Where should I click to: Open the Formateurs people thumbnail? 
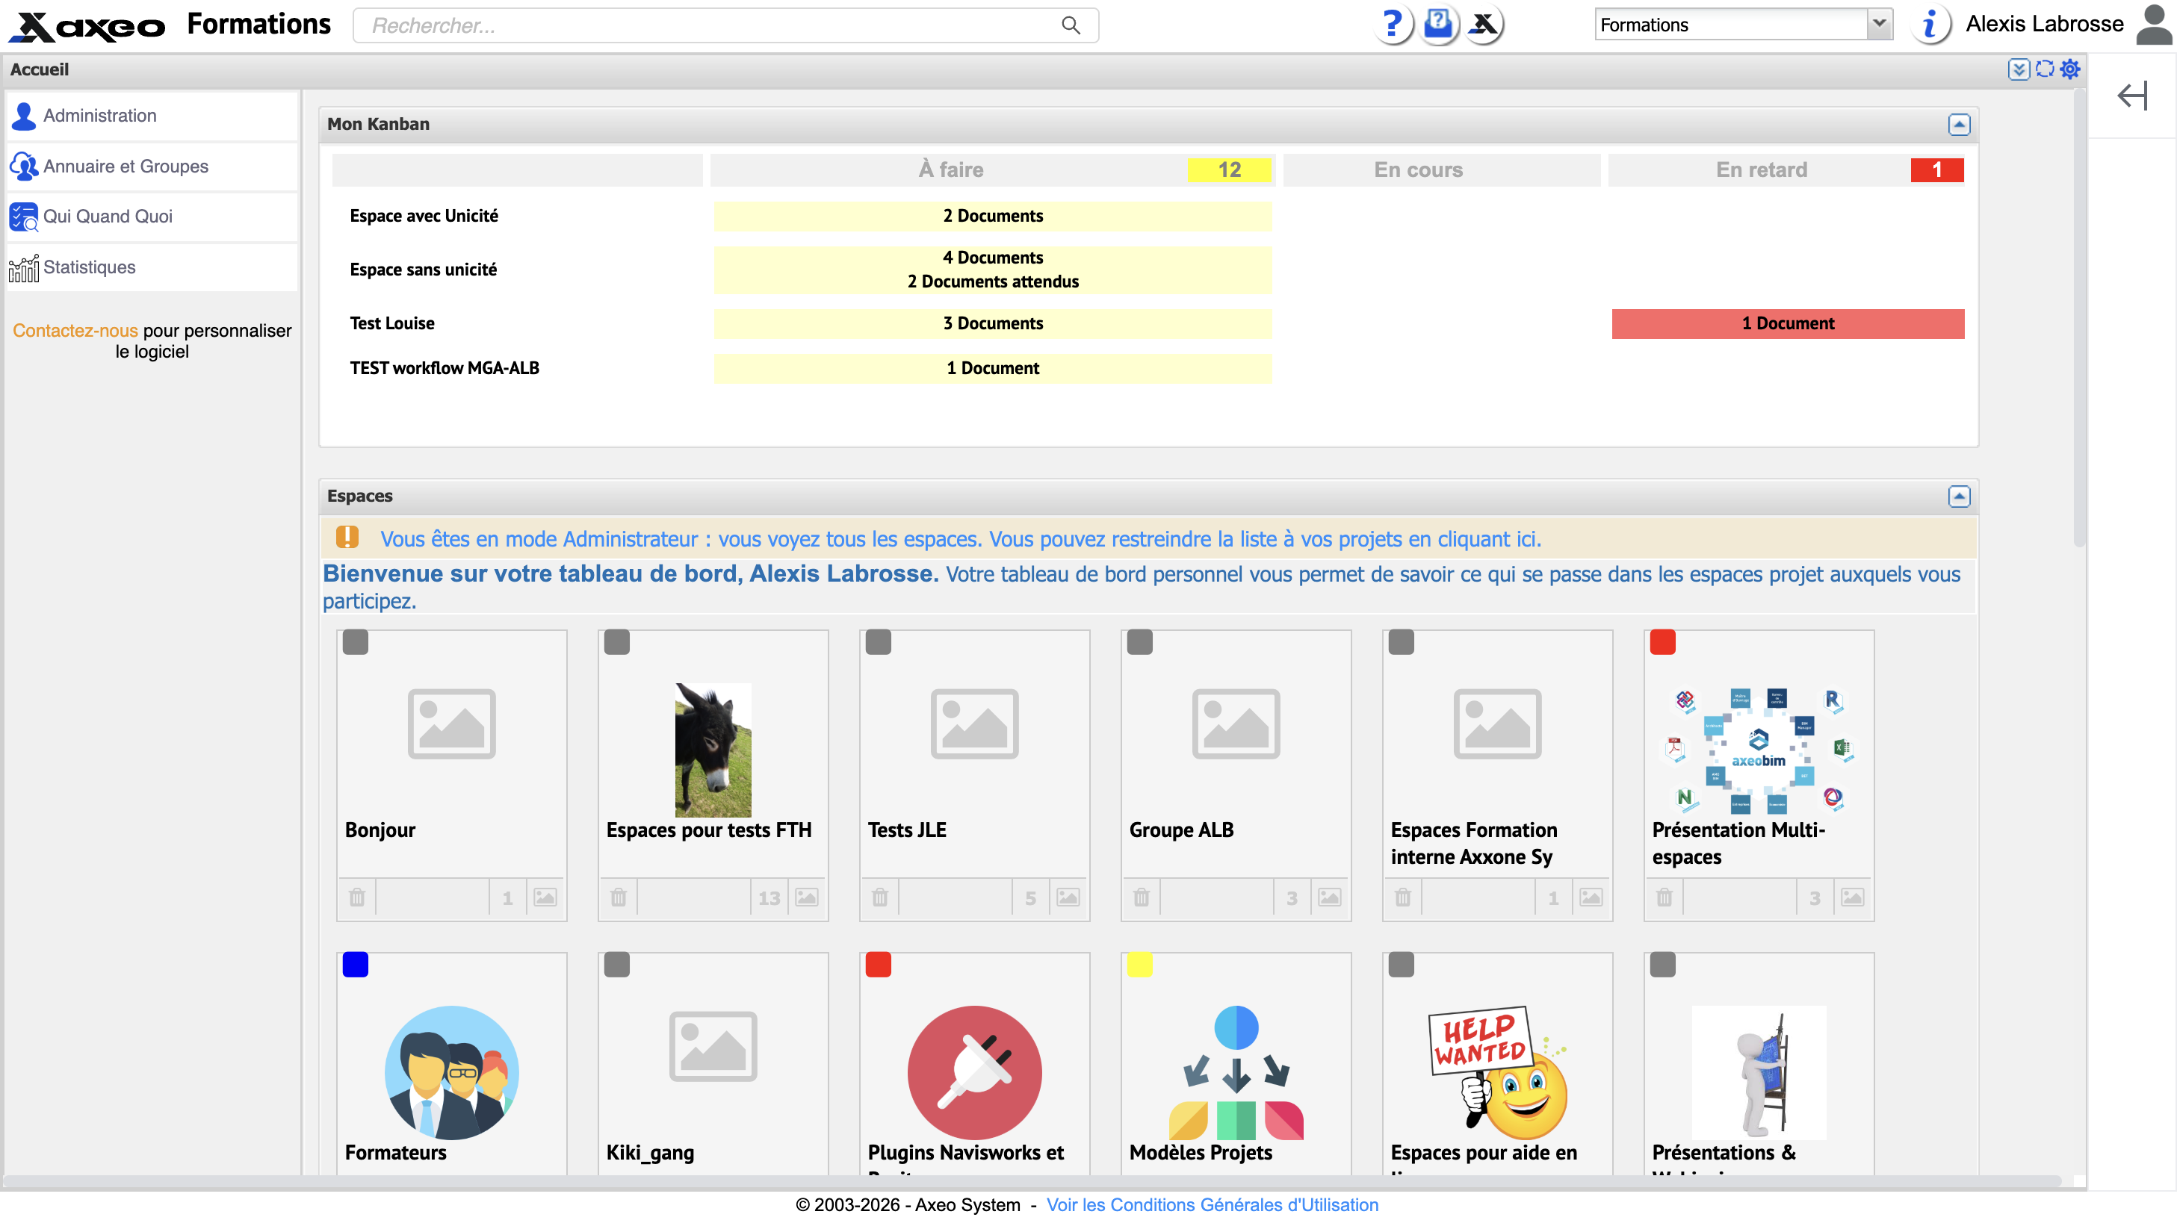pos(451,1073)
